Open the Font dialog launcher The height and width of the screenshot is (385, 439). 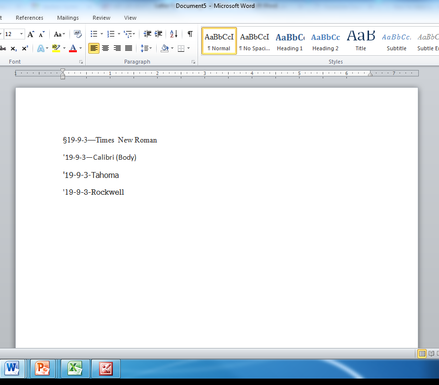point(81,62)
